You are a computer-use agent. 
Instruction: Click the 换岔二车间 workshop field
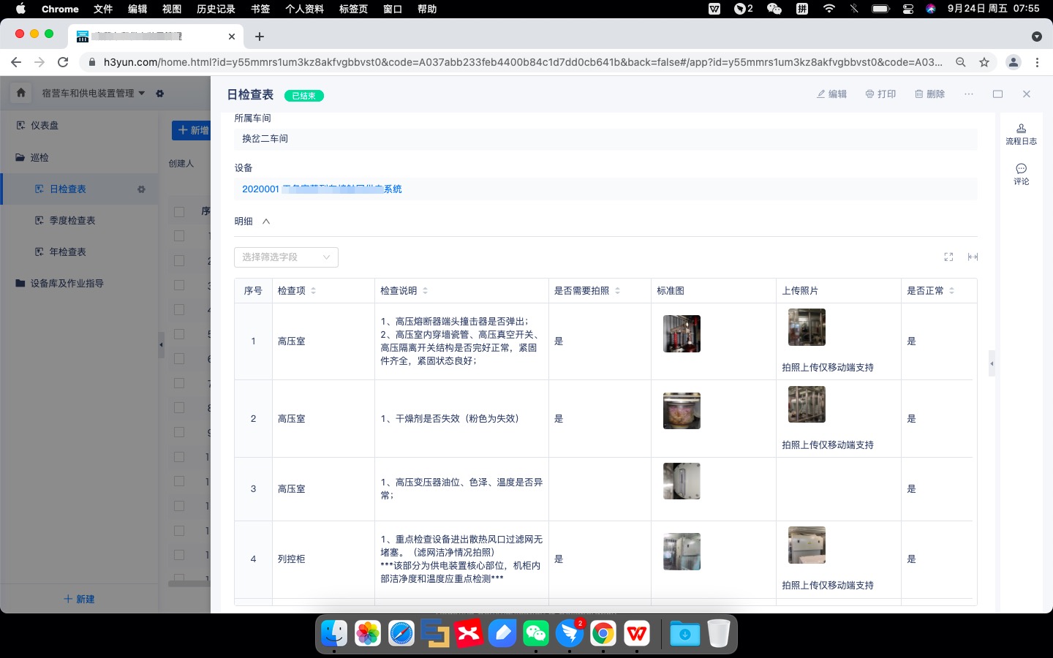coord(605,139)
